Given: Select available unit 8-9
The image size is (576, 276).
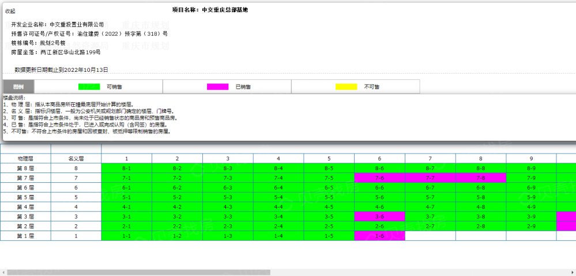Looking at the screenshot, I should [x=531, y=168].
